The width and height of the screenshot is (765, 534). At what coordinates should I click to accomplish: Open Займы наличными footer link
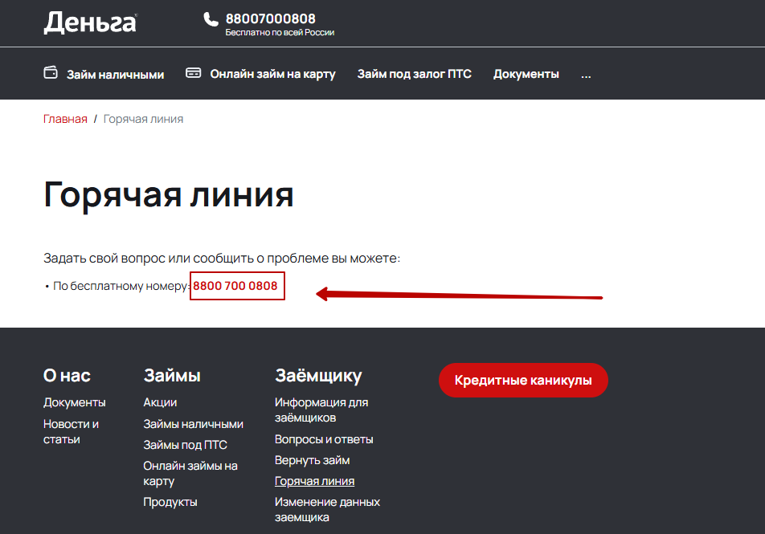[193, 424]
